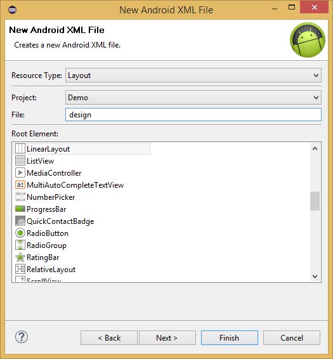
Task: Open the Project dropdown showing Demo
Action: [x=193, y=98]
